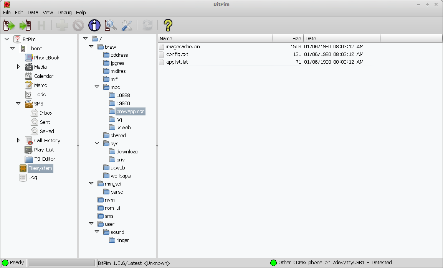Select the applist.lst file

coord(177,62)
